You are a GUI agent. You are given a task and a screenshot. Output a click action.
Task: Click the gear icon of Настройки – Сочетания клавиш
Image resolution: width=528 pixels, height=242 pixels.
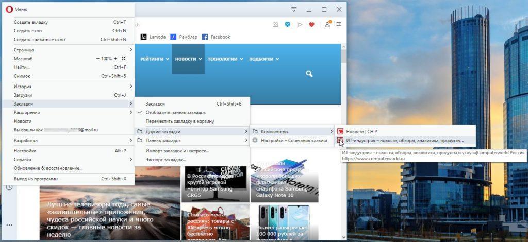[255, 140]
